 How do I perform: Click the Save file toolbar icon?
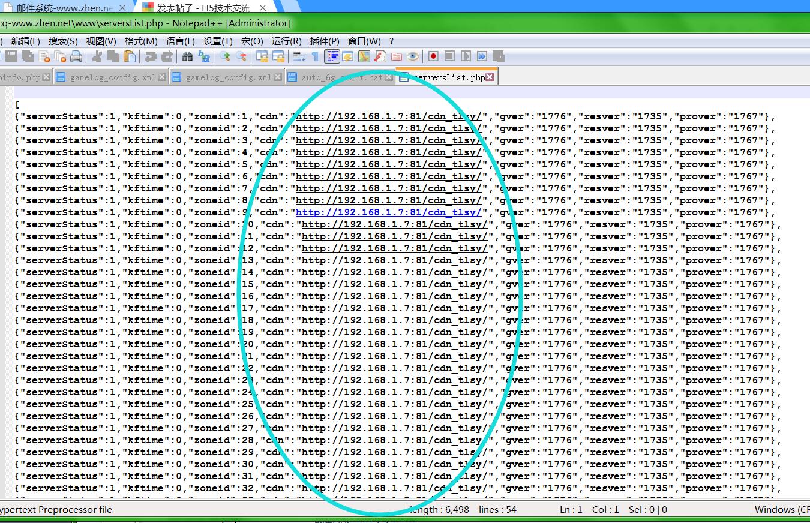click(x=12, y=56)
